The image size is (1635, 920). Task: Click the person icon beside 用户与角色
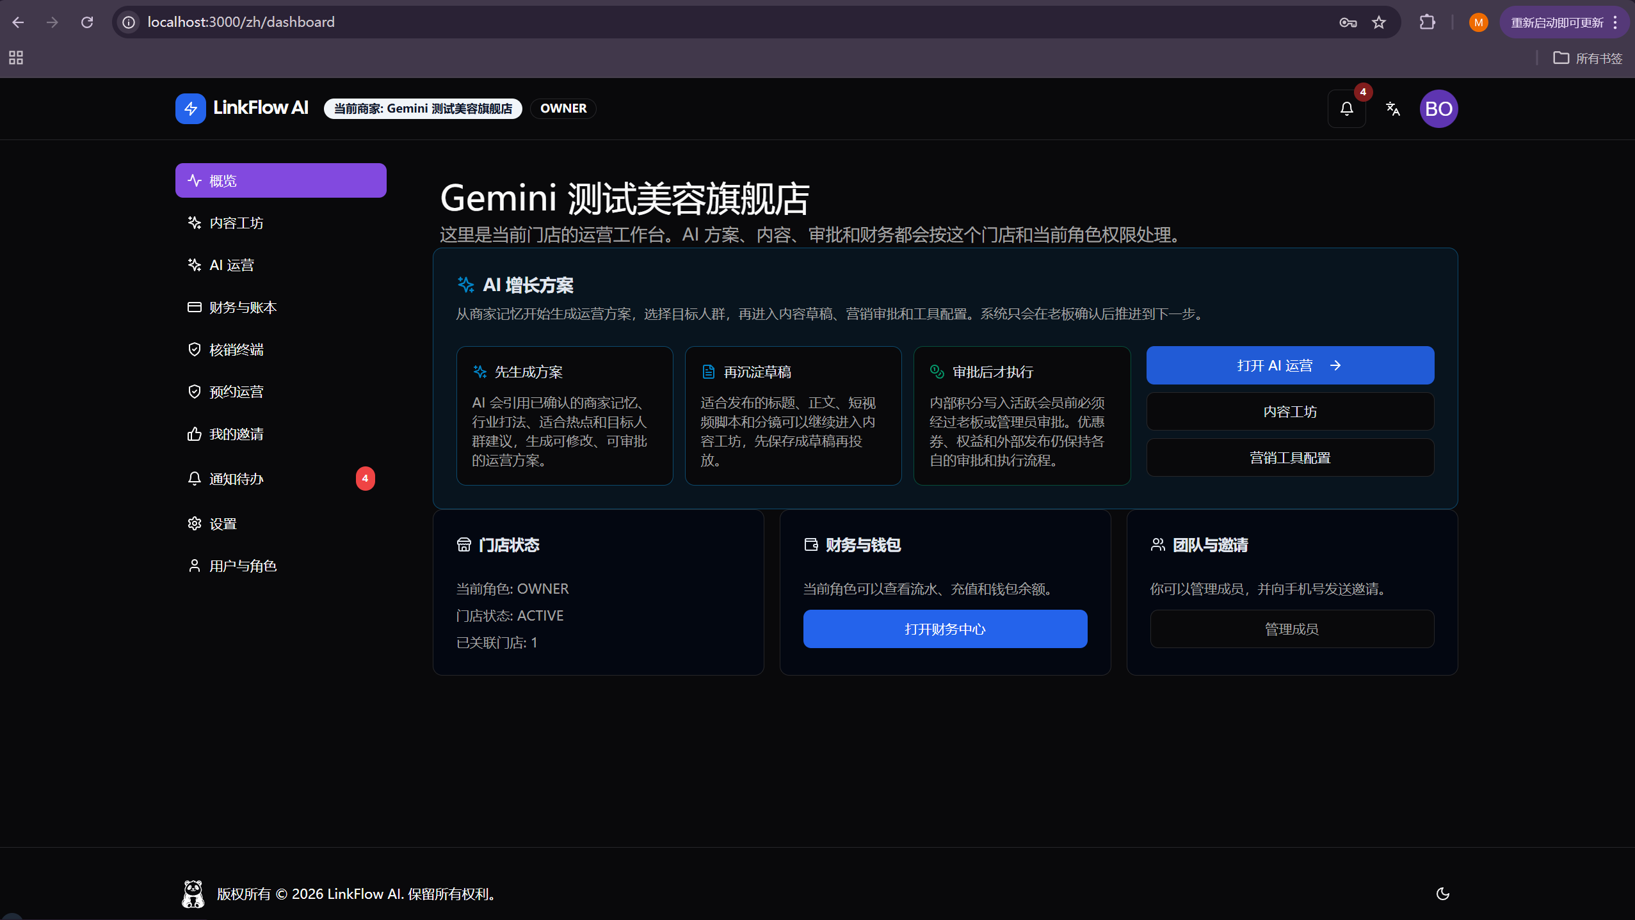194,566
